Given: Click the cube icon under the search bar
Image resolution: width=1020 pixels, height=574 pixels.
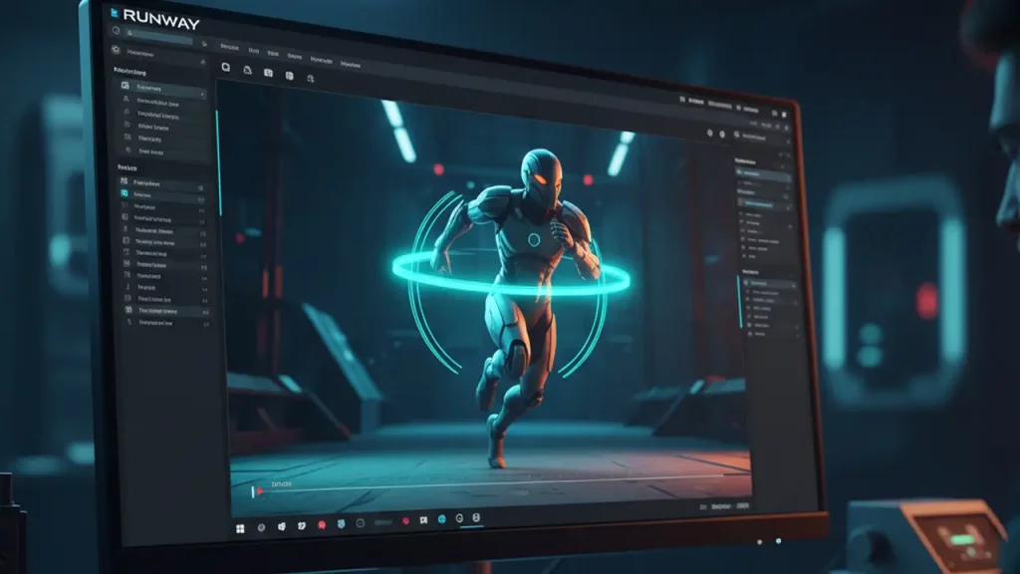Looking at the screenshot, I should (117, 51).
